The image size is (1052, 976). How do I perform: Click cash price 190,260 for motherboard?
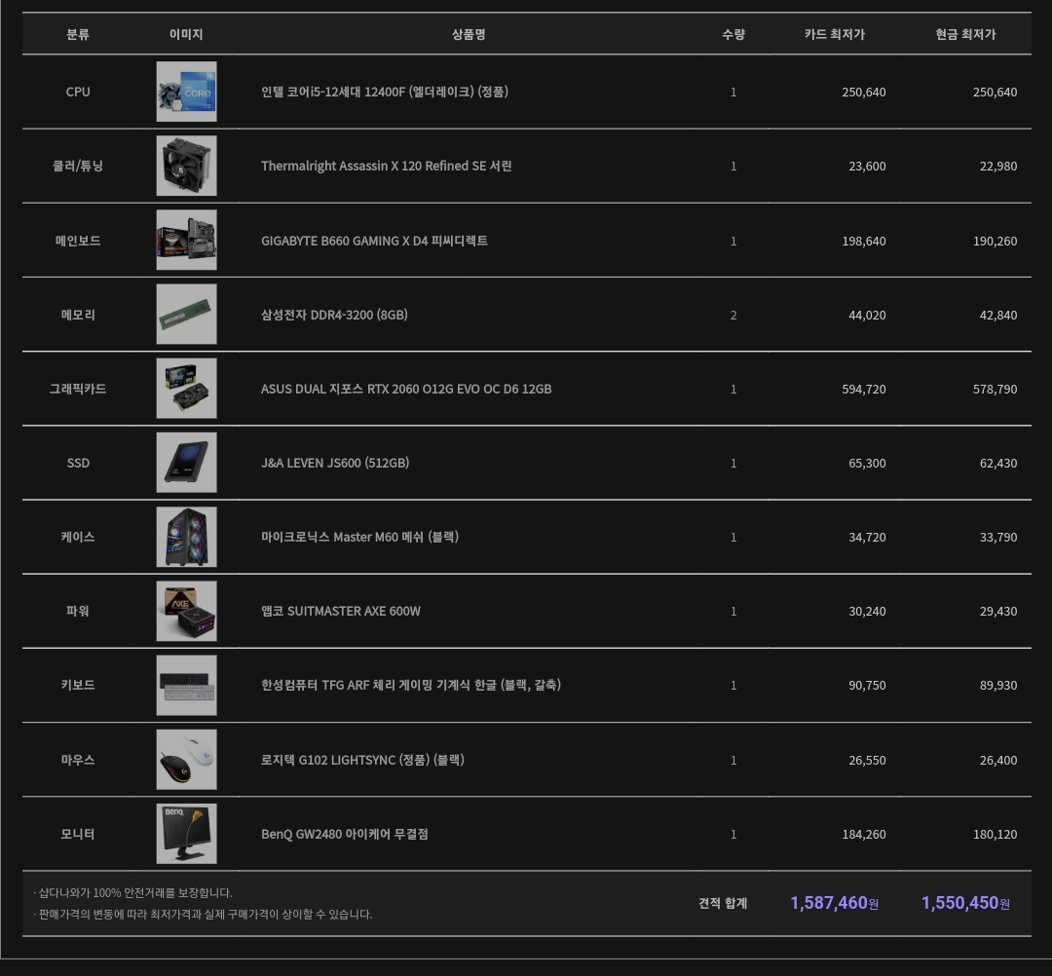click(995, 241)
